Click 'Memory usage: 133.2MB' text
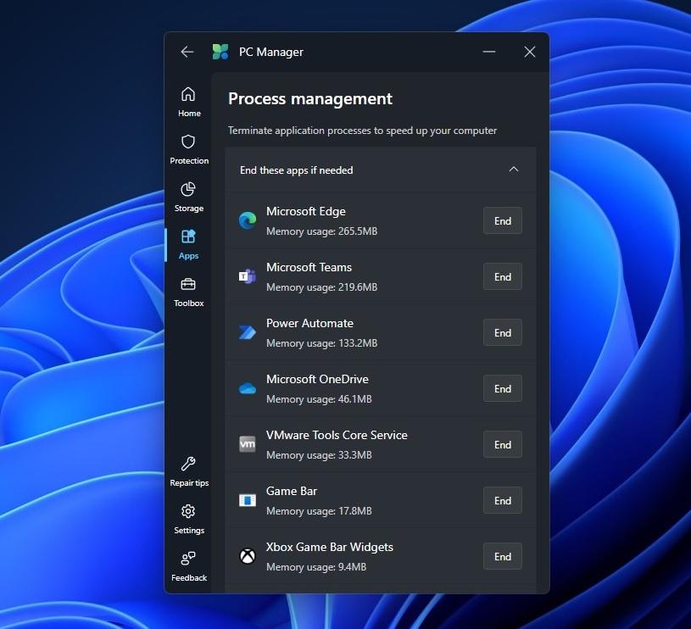 [x=321, y=343]
